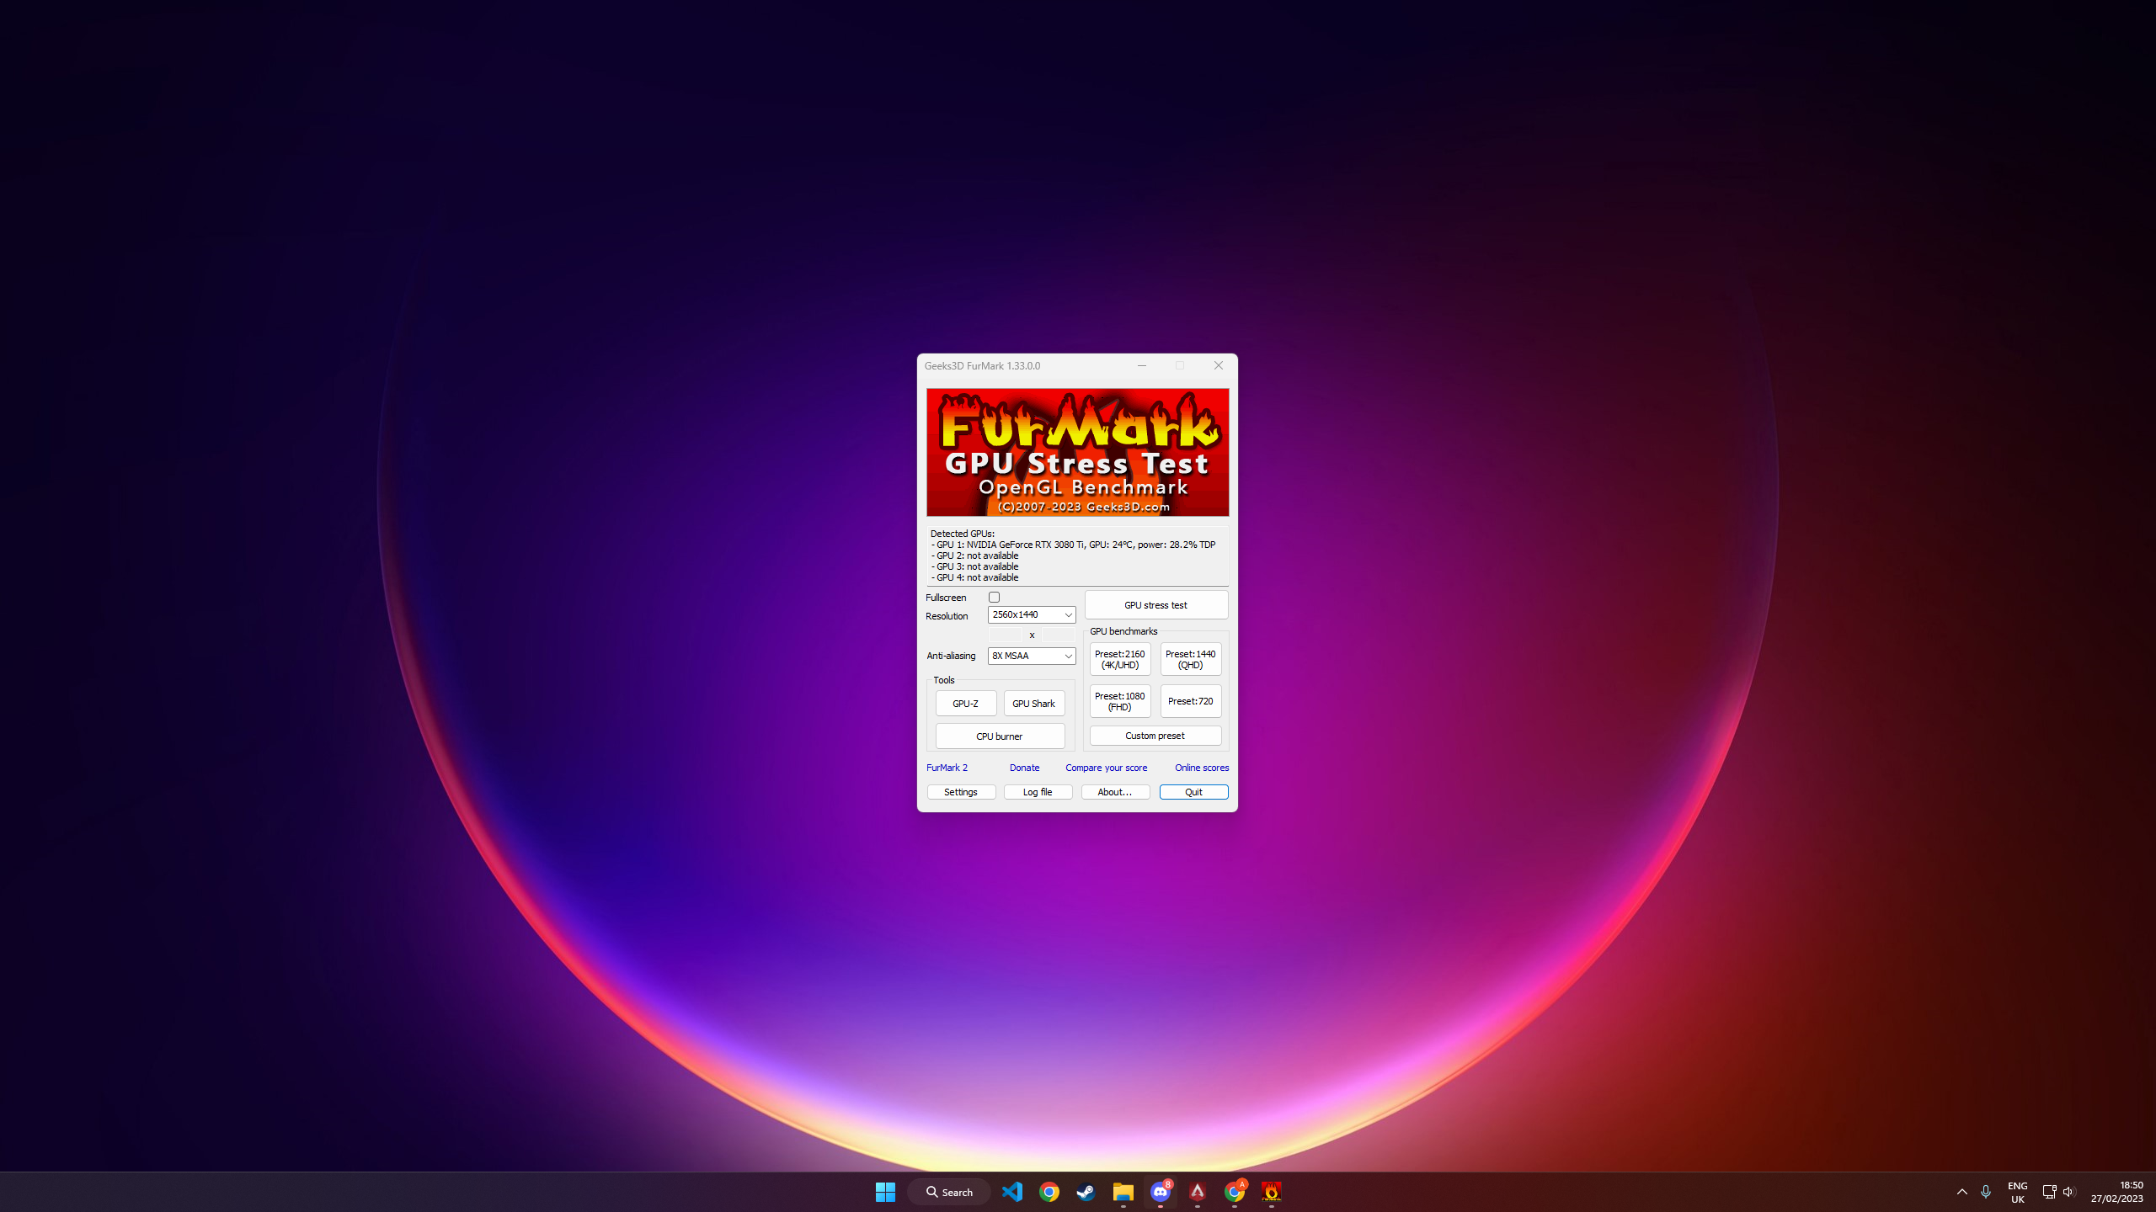Select Preset:2160 (4K/UHD) benchmark
This screenshot has width=2156, height=1212.
point(1121,658)
